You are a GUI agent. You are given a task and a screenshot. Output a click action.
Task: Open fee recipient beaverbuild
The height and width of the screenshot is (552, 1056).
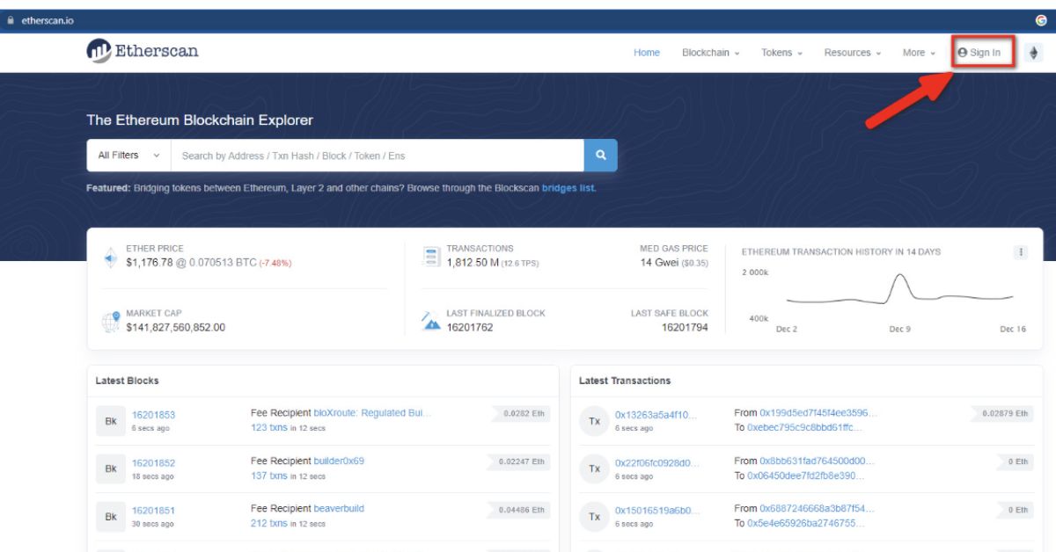point(339,508)
